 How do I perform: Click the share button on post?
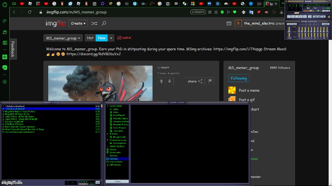point(195,81)
